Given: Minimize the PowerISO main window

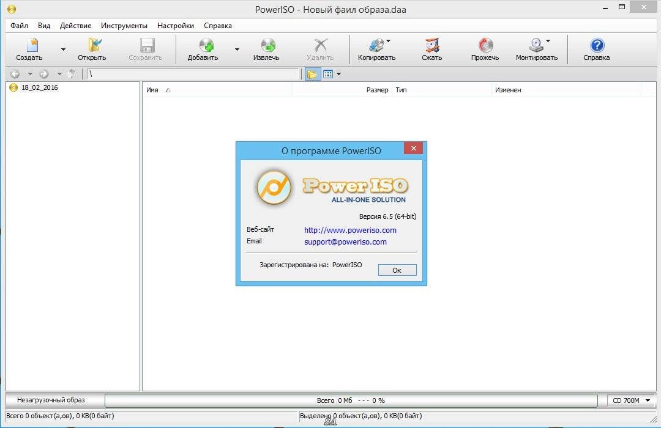Looking at the screenshot, I should [605, 7].
